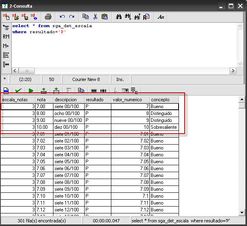Click the '50' status panel
The width and height of the screenshot is (247, 226).
pyautogui.click(x=51, y=79)
